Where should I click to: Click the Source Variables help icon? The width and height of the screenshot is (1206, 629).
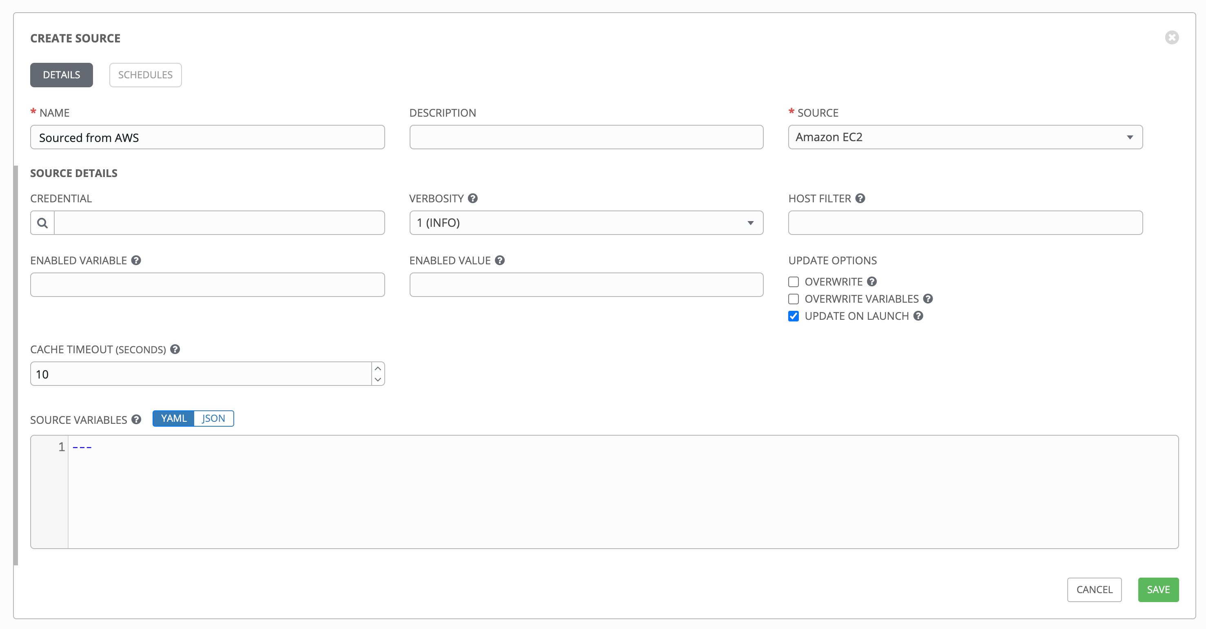tap(136, 419)
